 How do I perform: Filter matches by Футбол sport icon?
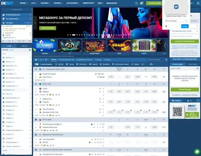[59, 64]
